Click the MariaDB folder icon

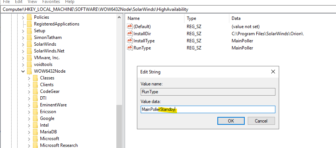(35, 132)
